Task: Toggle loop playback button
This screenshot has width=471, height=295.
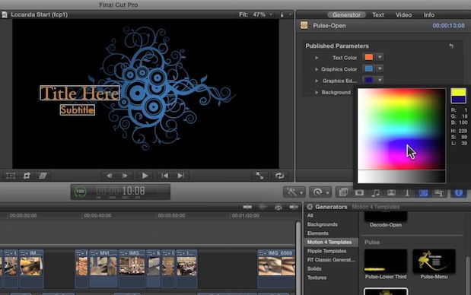Action: [x=280, y=176]
